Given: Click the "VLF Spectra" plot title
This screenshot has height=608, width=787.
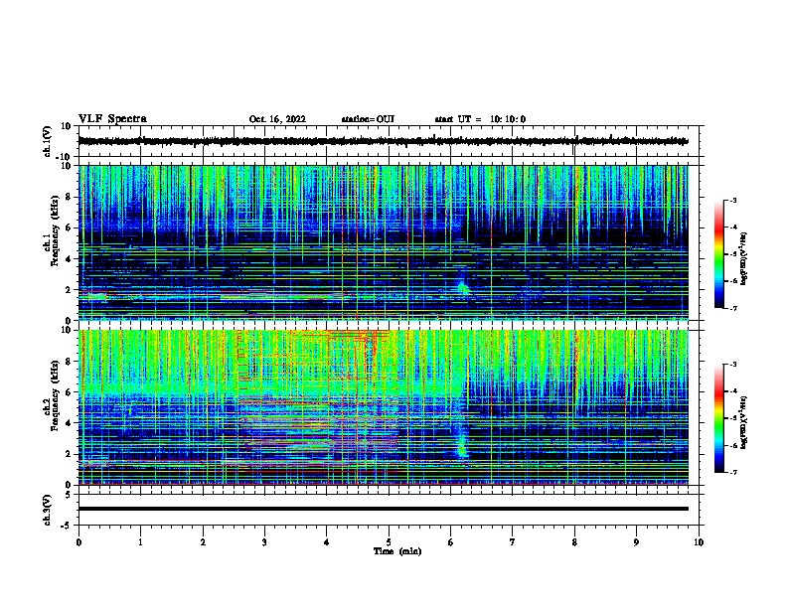Looking at the screenshot, I should pyautogui.click(x=112, y=119).
